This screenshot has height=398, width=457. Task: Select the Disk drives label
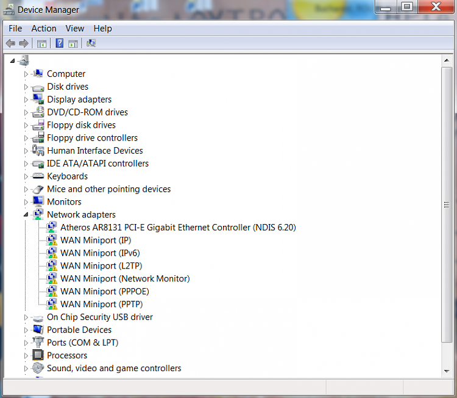click(68, 87)
